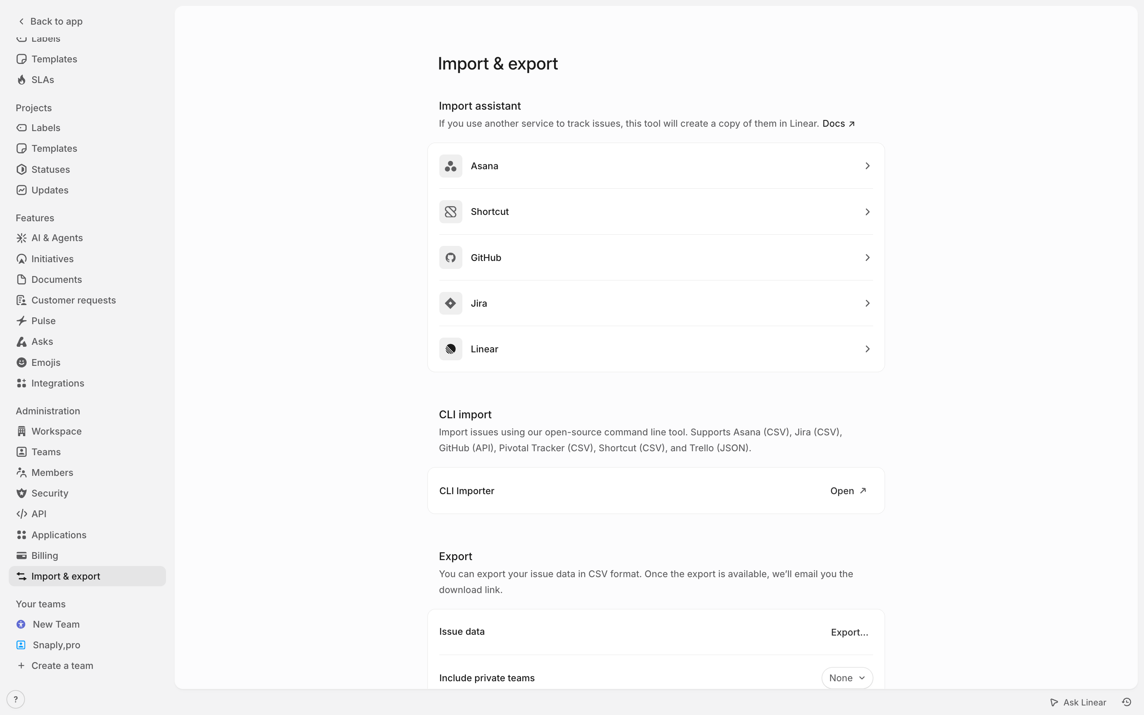Open the history clock icon at bottom right
Viewport: 1144px width, 715px height.
pyautogui.click(x=1127, y=702)
